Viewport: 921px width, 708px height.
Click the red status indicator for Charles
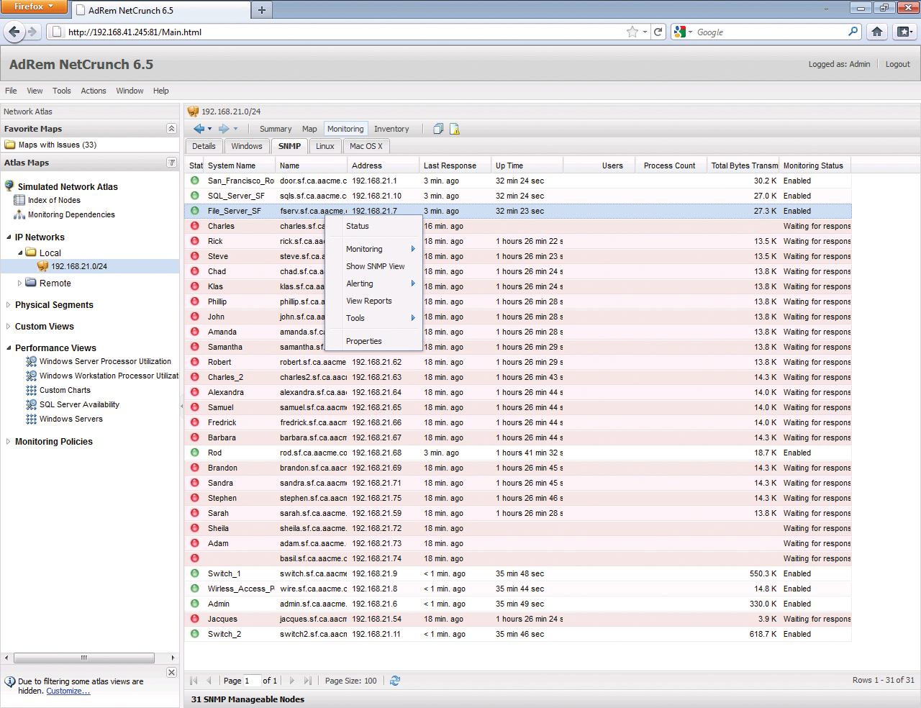[194, 226]
